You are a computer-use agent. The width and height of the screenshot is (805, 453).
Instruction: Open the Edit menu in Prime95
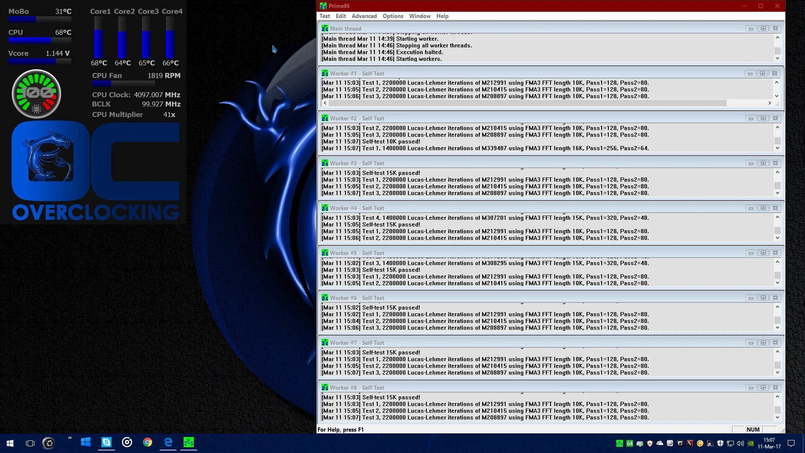tap(340, 16)
